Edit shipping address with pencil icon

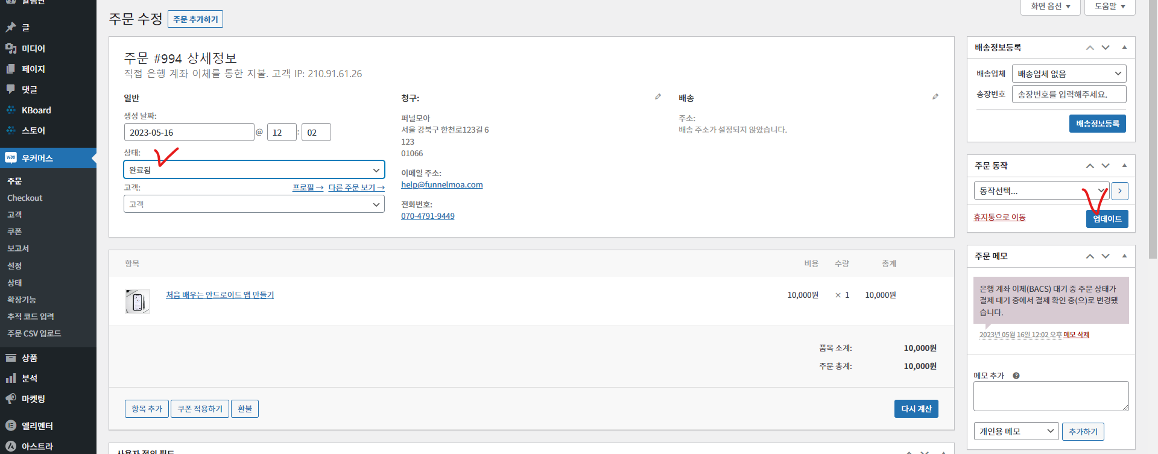(x=935, y=96)
